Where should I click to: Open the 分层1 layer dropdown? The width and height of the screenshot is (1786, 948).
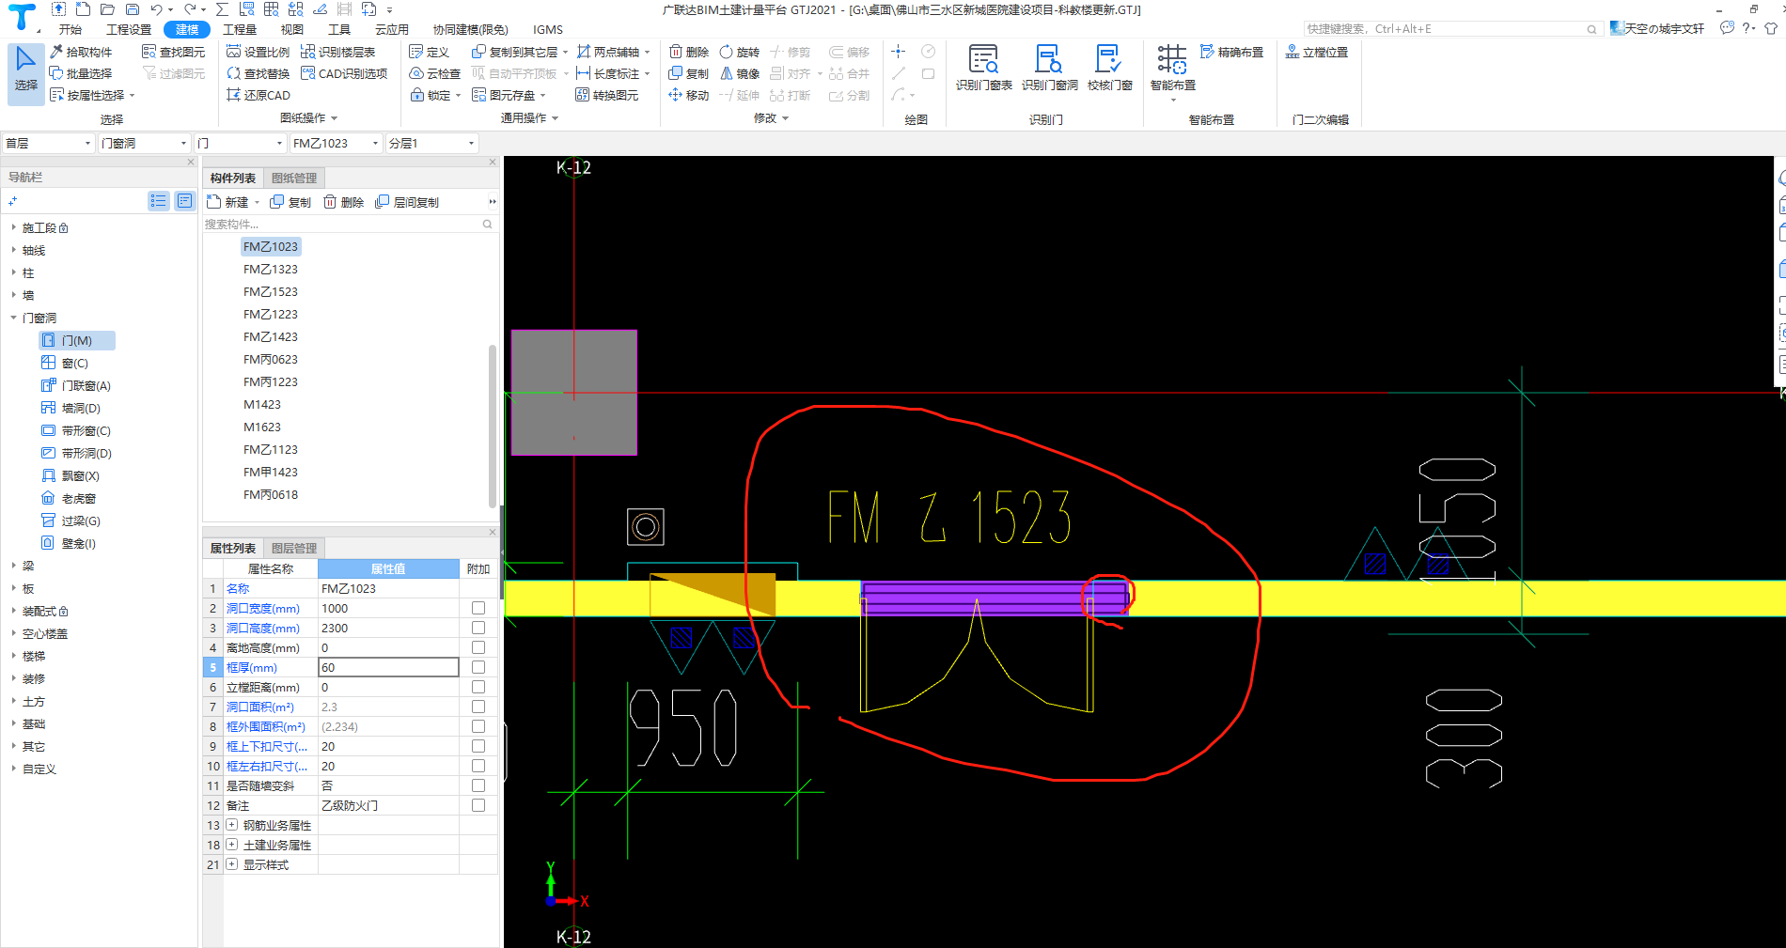tap(431, 143)
